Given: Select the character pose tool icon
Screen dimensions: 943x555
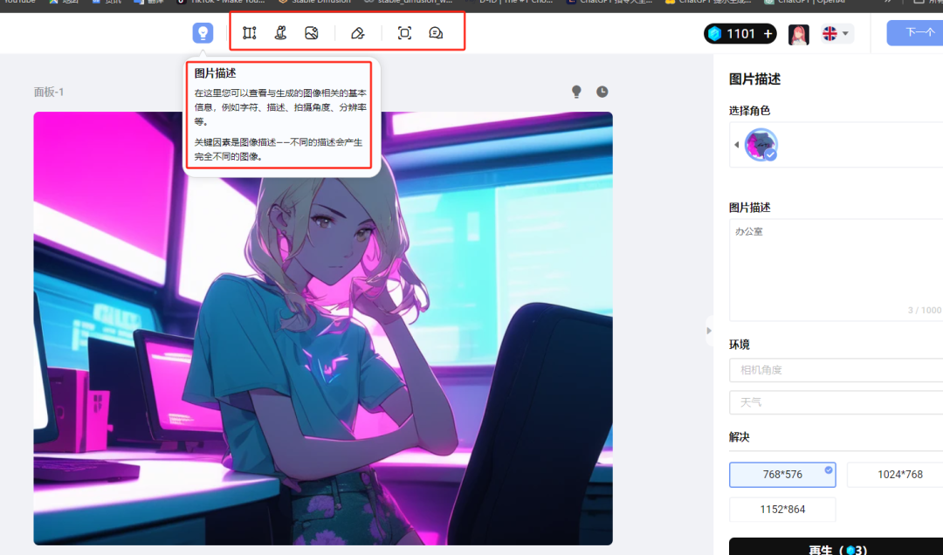Looking at the screenshot, I should tap(280, 33).
